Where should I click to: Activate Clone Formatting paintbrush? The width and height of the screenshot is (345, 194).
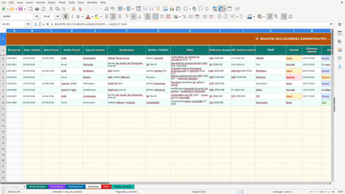pos(74,9)
